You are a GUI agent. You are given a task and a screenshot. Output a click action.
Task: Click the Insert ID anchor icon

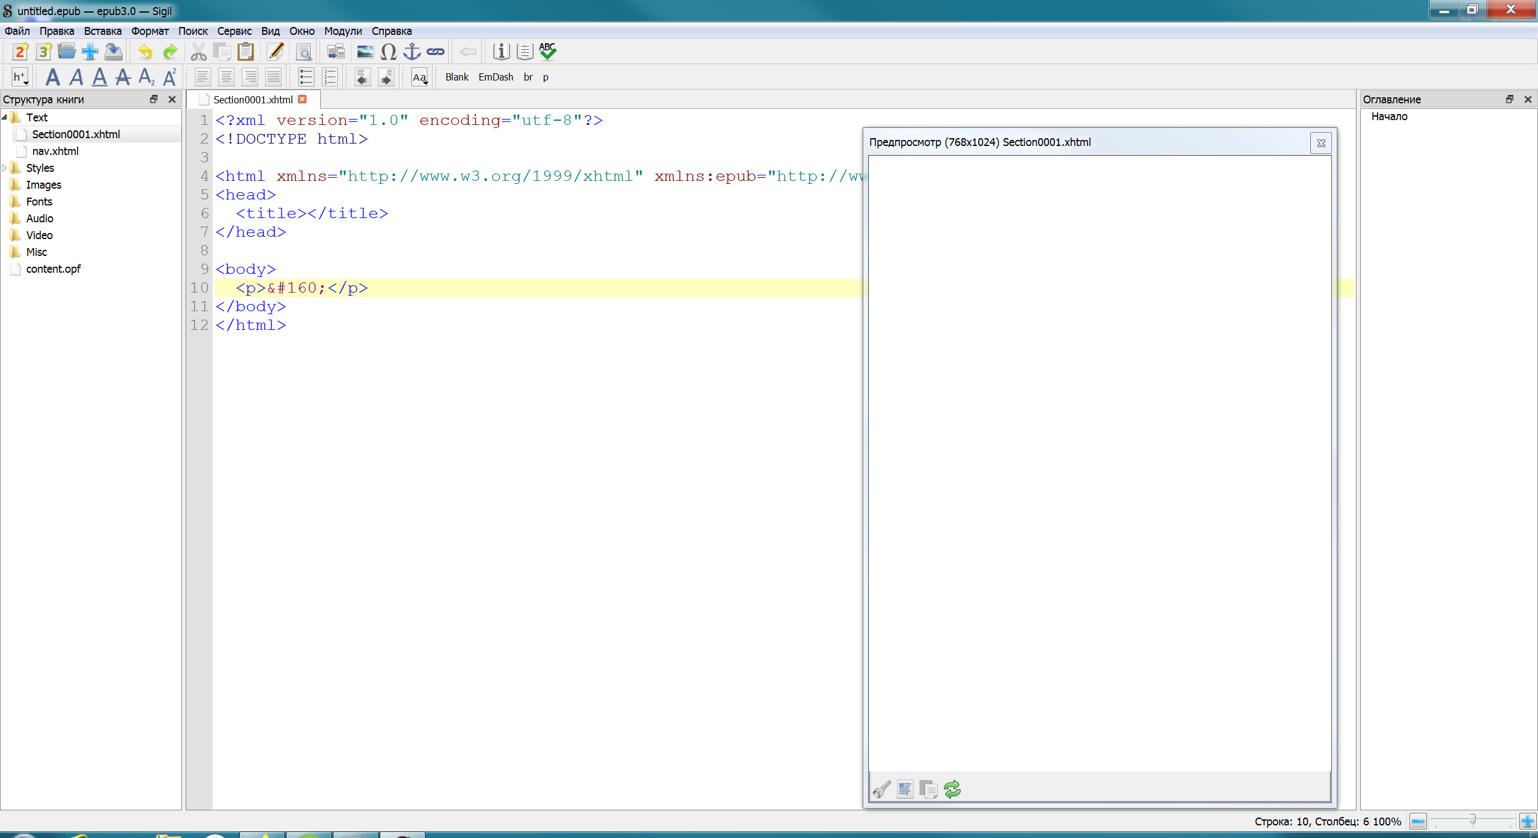(412, 52)
